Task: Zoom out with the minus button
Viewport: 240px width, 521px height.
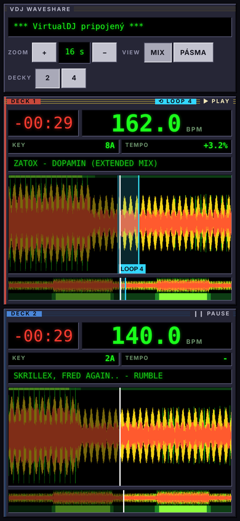Action: 105,52
